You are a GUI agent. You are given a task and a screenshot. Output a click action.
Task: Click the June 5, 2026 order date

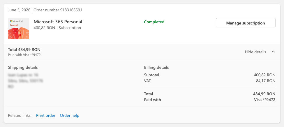(x=19, y=10)
